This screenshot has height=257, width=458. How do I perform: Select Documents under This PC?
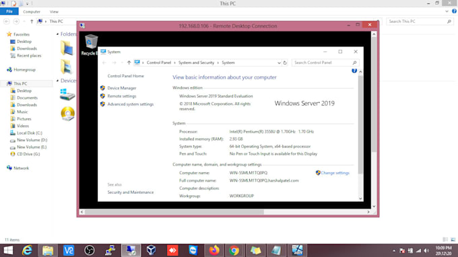(24, 98)
